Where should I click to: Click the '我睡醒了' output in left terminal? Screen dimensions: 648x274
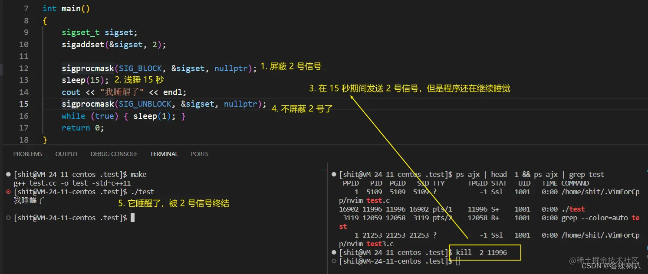tap(29, 200)
